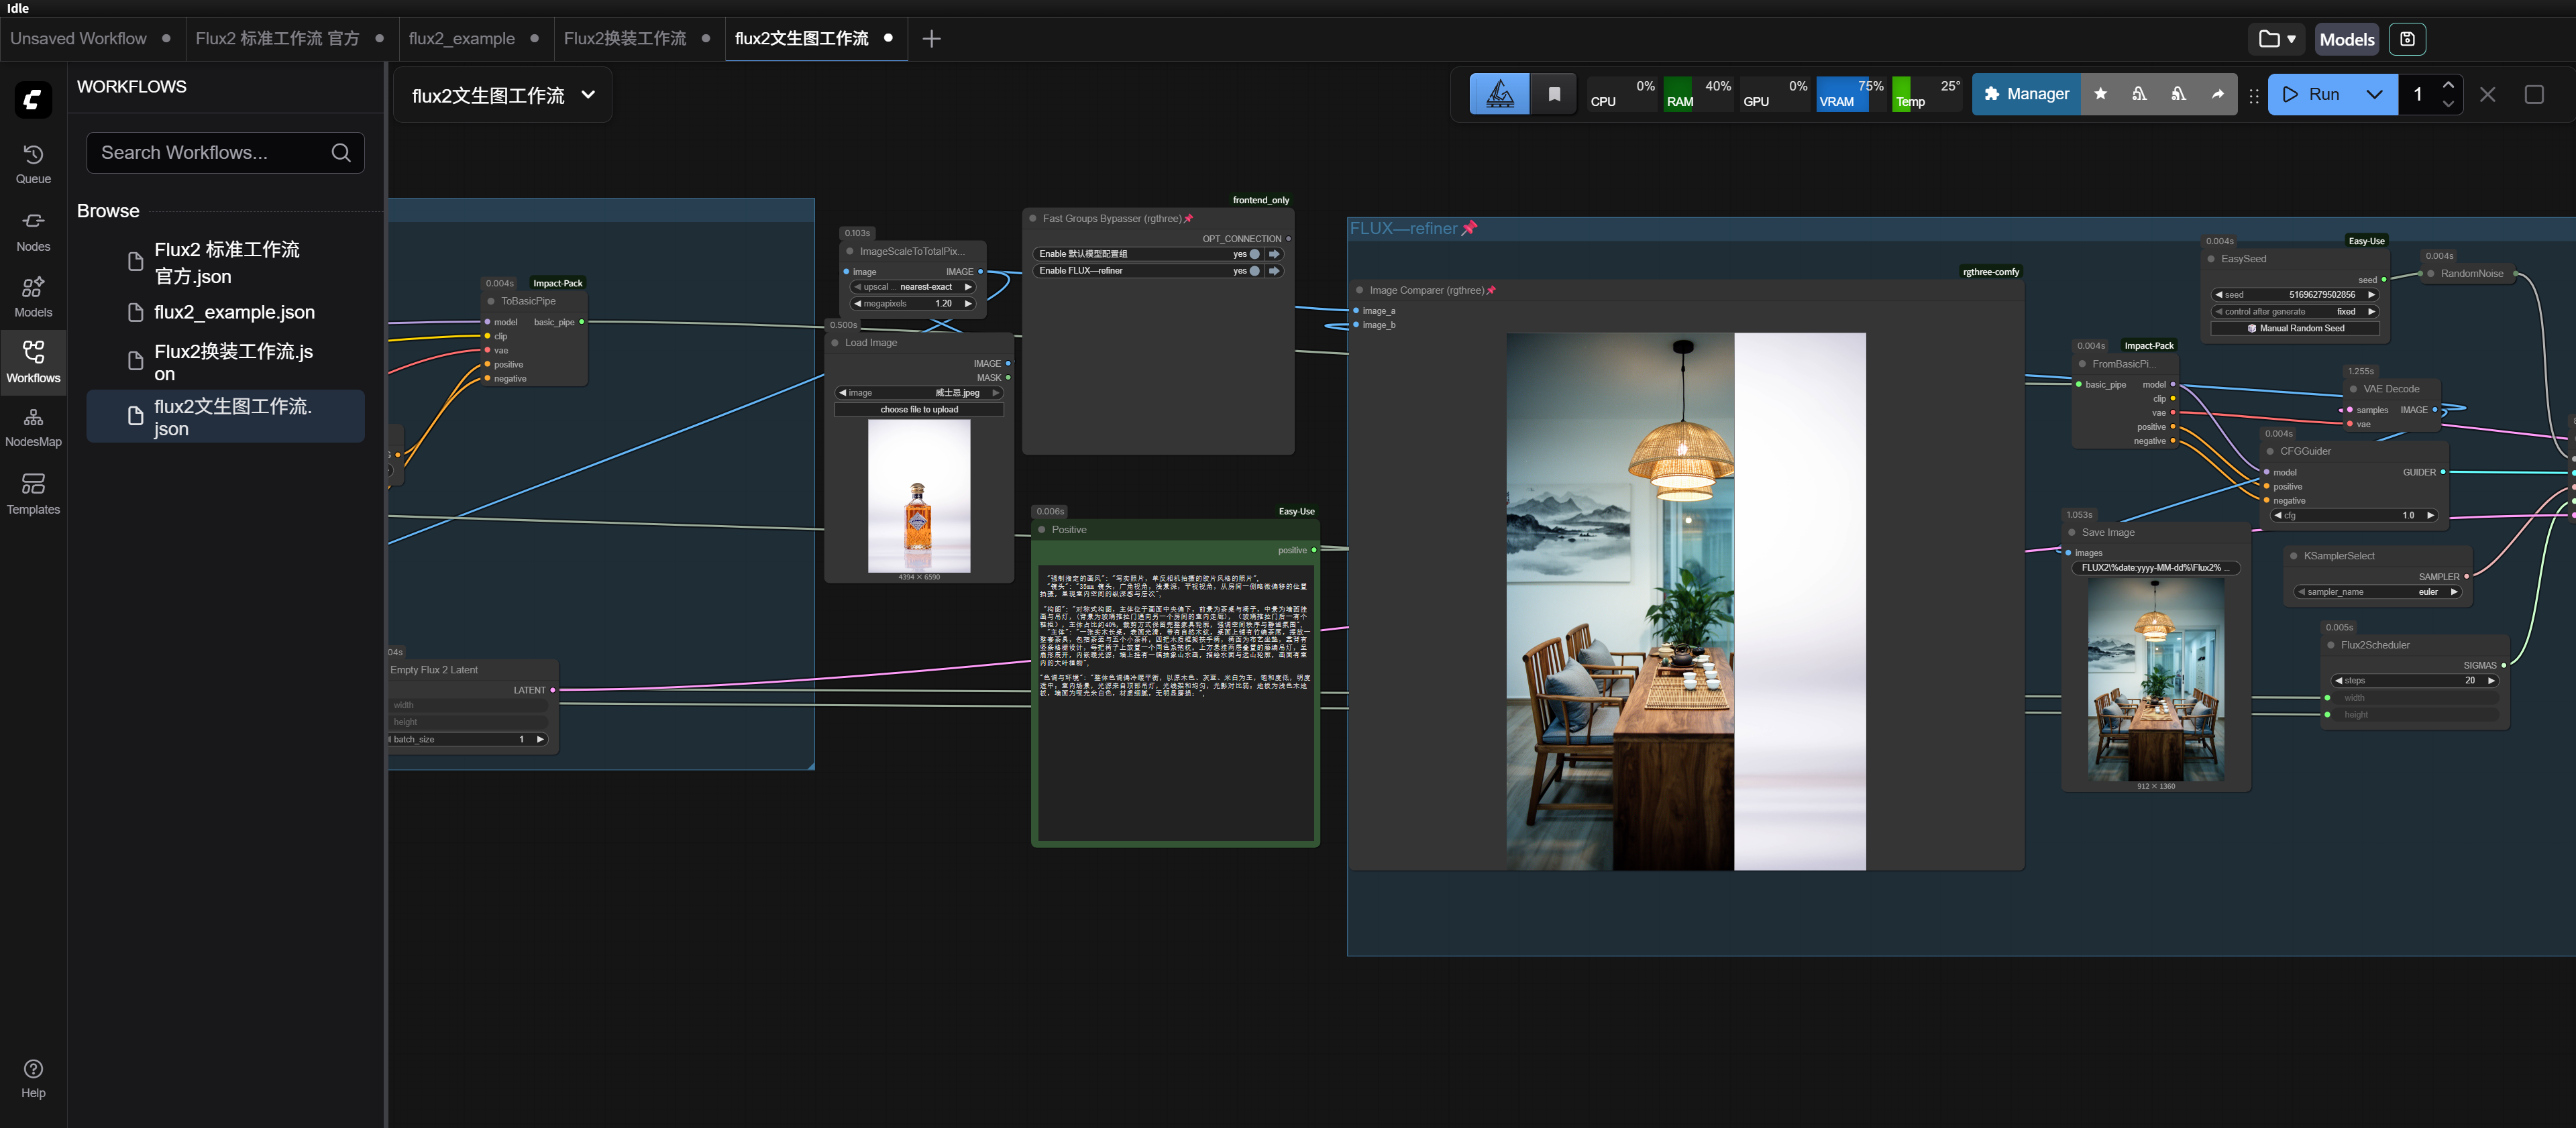Open the Models panel in the left sidebar
Image resolution: width=2576 pixels, height=1128 pixels.
[x=33, y=296]
